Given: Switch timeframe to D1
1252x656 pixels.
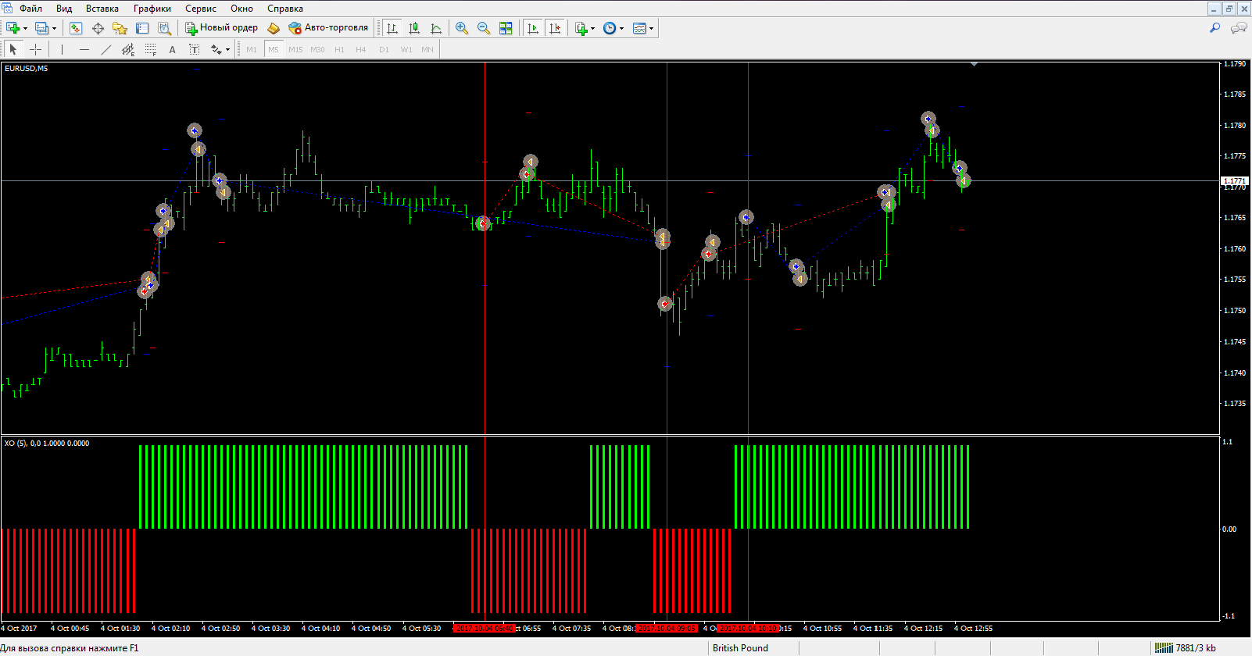Looking at the screenshot, I should [x=384, y=49].
